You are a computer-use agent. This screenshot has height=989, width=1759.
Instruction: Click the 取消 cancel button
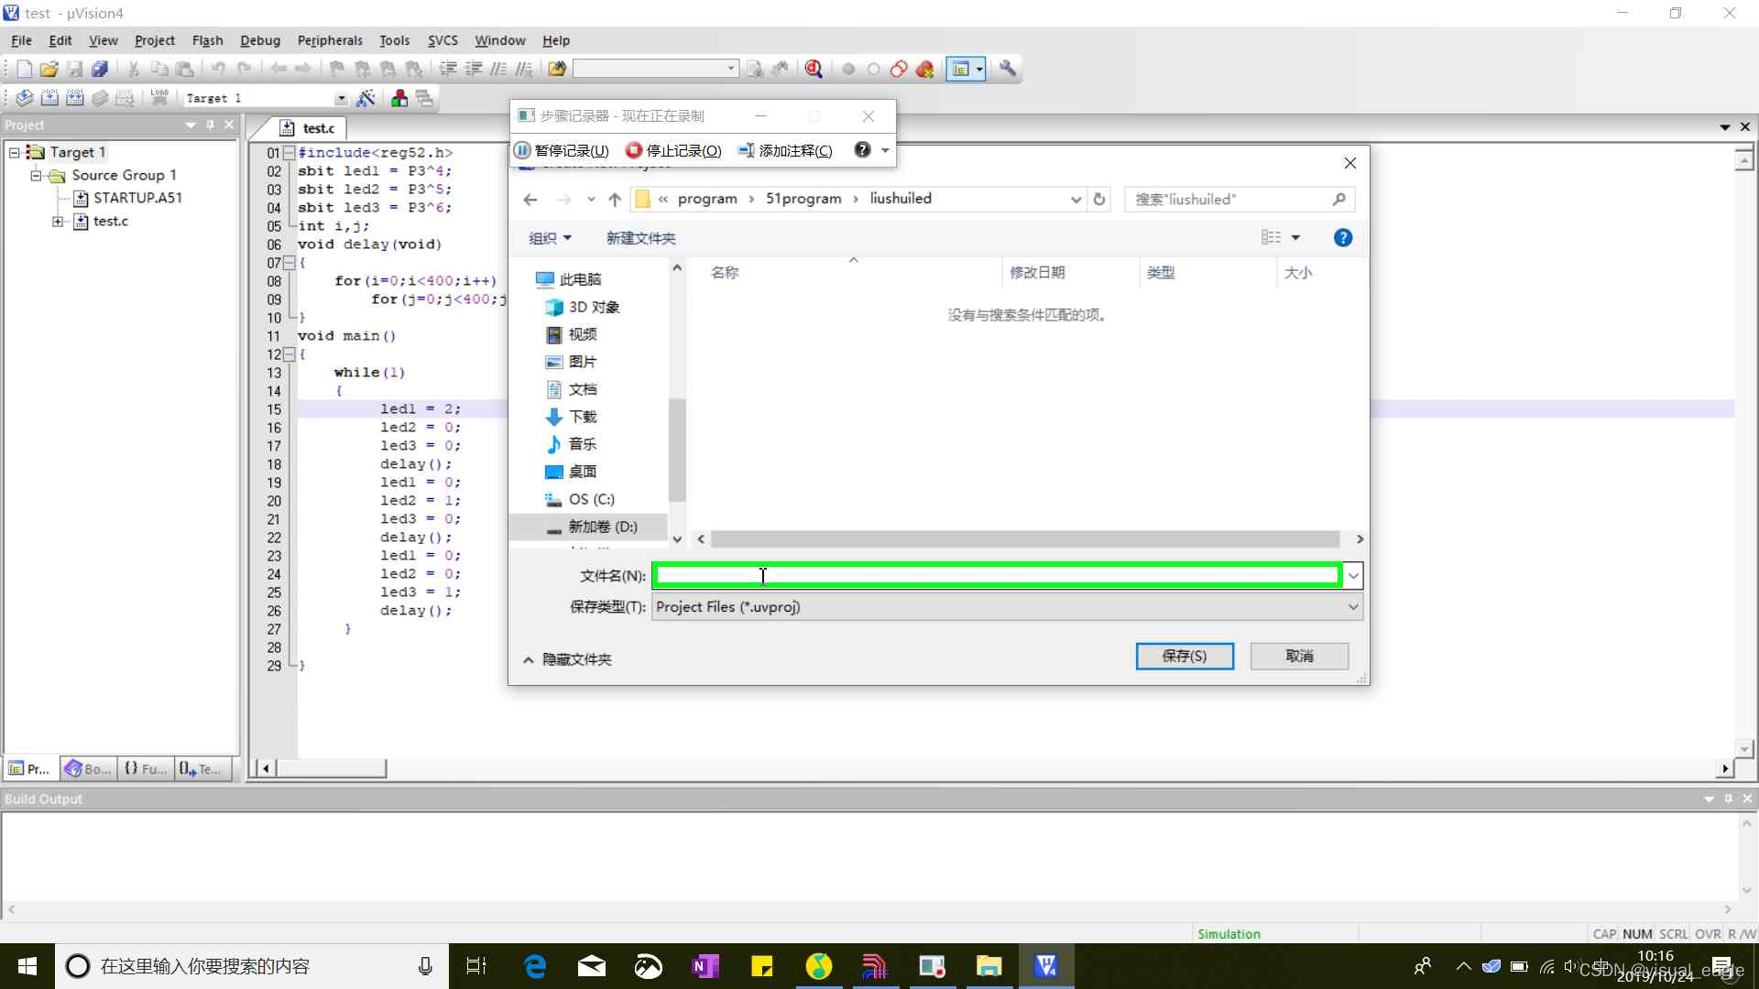point(1299,656)
